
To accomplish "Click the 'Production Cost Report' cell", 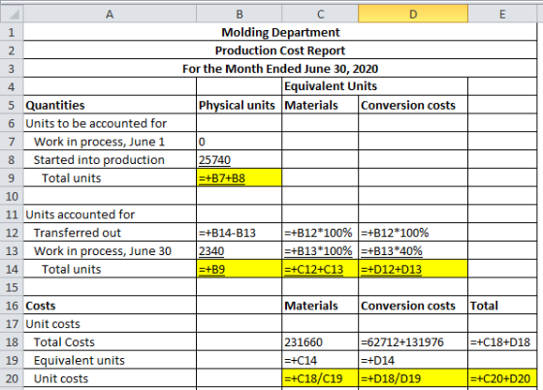I will [x=280, y=50].
